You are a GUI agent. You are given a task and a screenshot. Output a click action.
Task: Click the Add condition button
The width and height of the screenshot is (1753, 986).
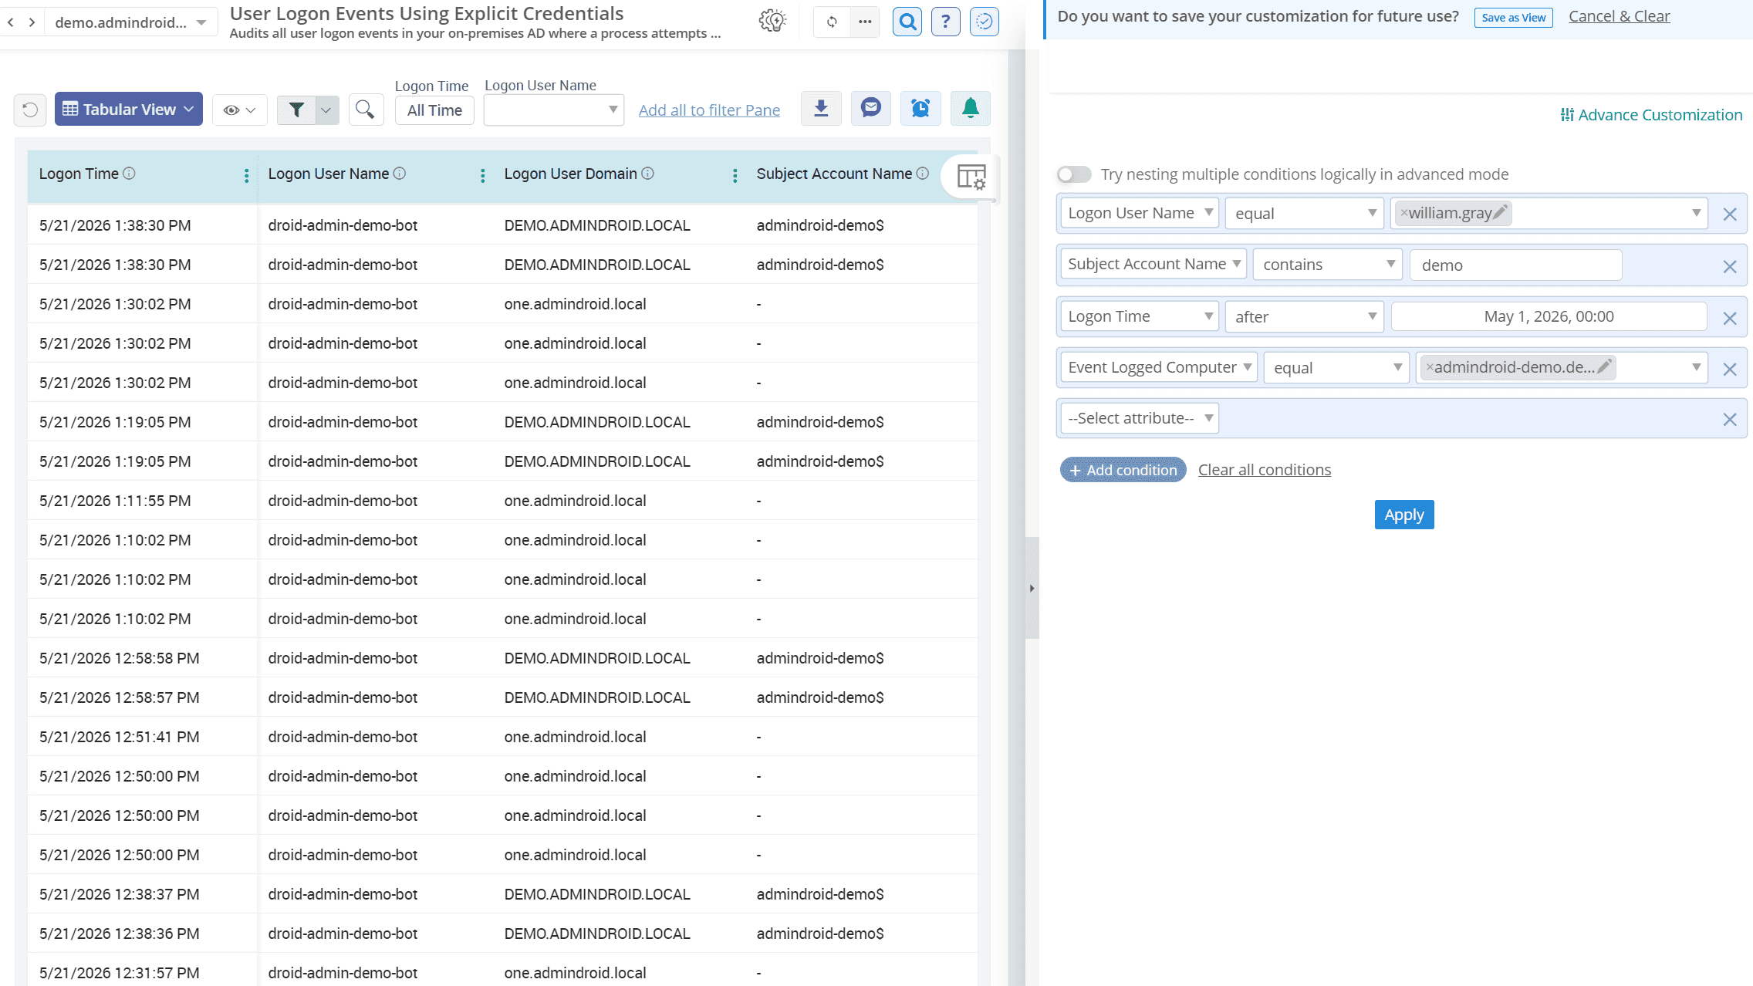point(1123,470)
